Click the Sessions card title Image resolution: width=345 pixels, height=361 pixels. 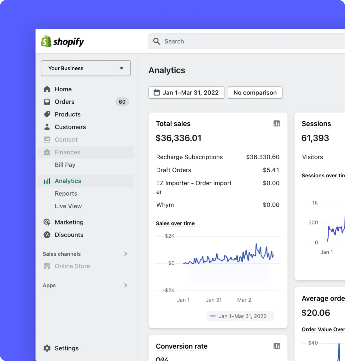(316, 124)
